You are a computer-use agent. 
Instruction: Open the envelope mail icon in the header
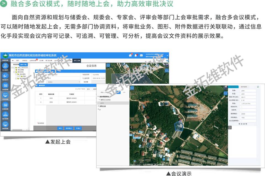pyautogui.click(x=141, y=55)
